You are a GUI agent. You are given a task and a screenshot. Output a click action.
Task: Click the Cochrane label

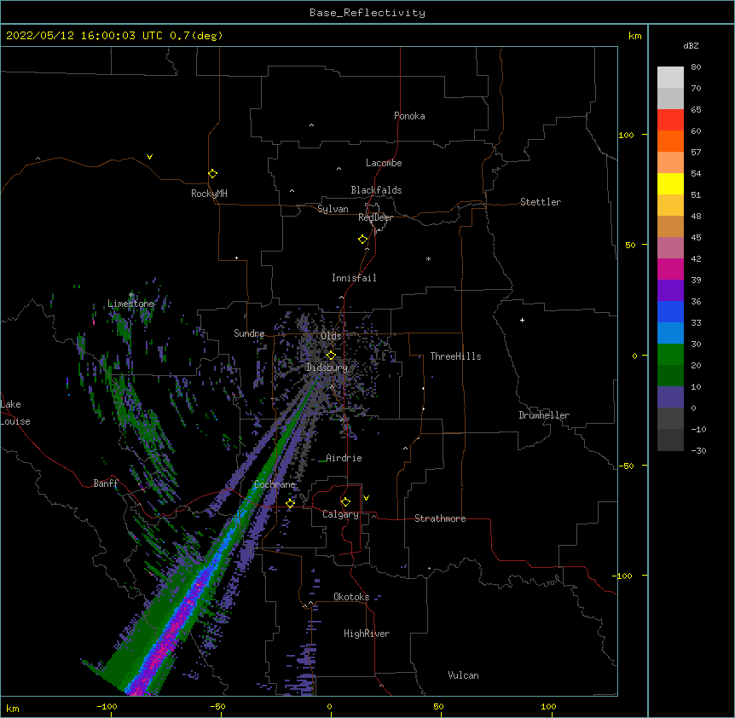click(275, 484)
